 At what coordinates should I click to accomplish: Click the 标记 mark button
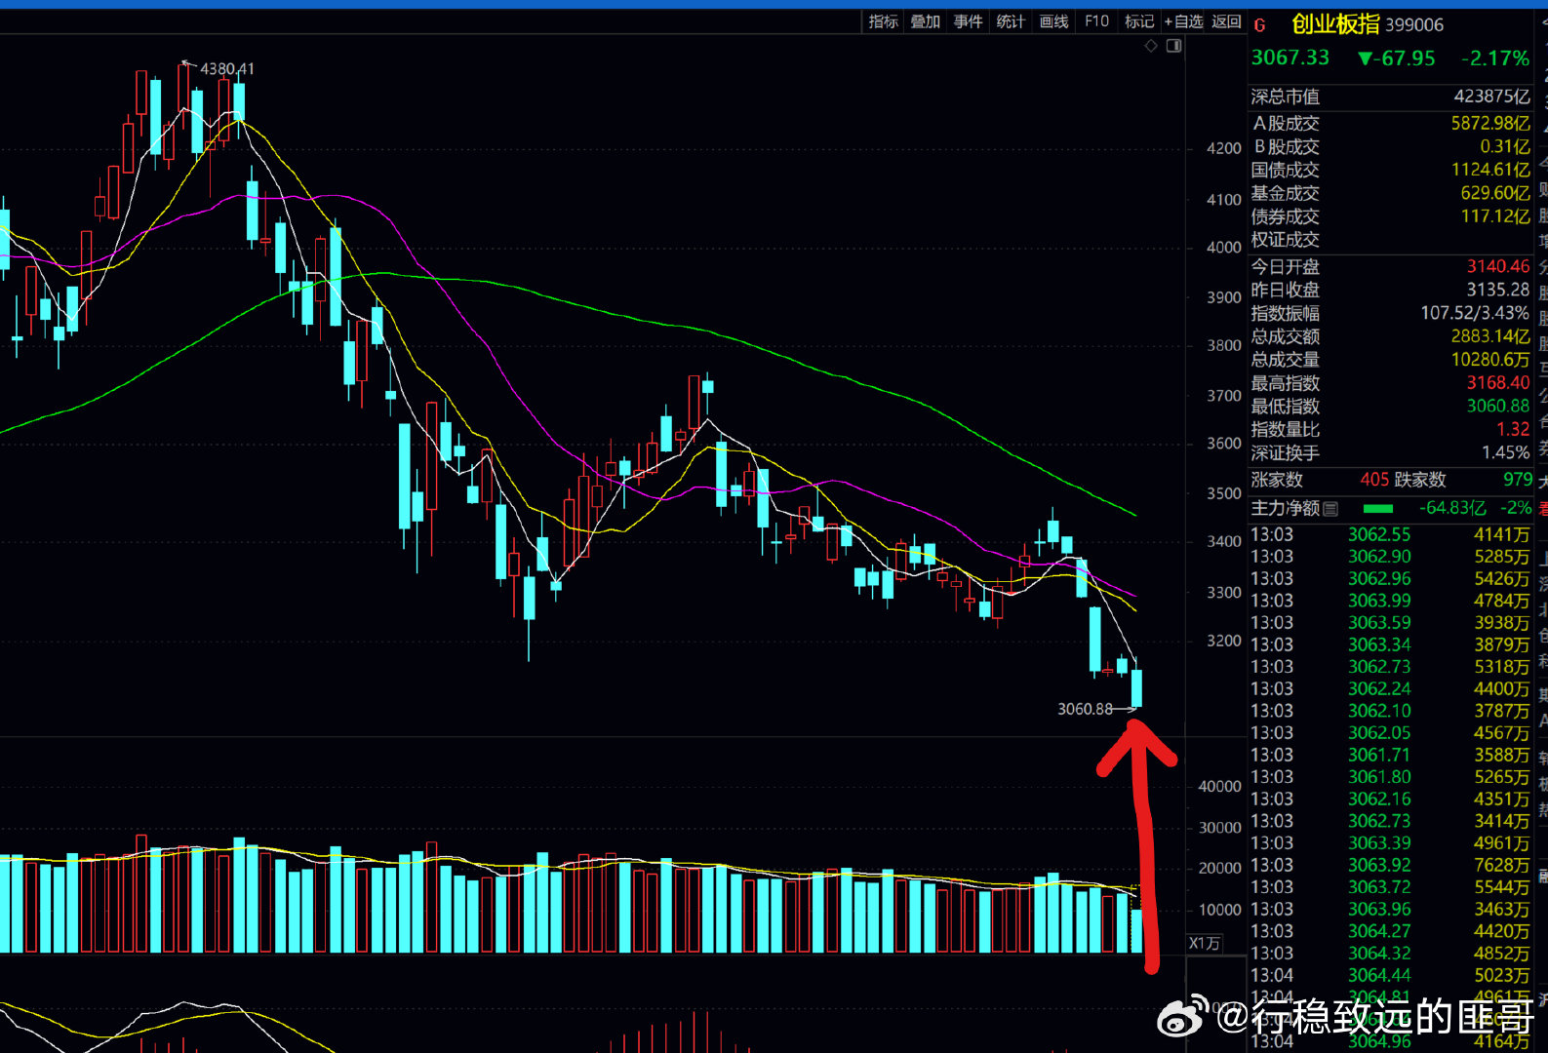pos(1138,21)
